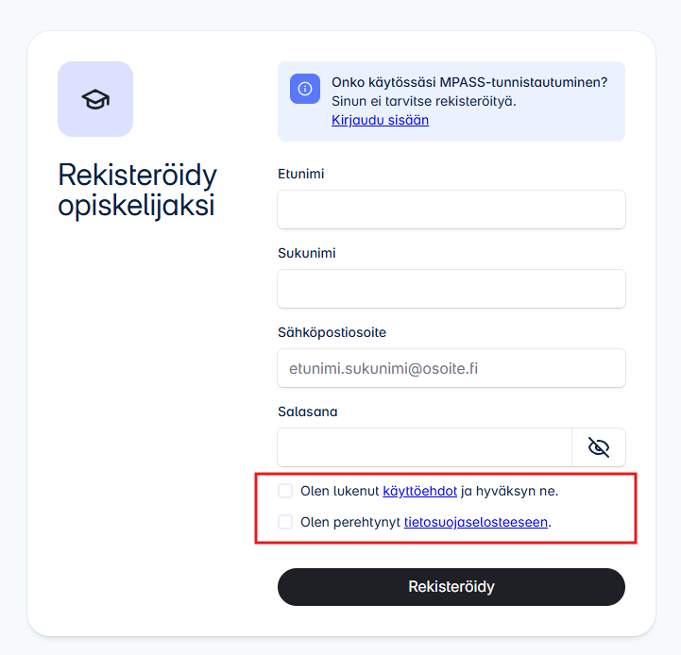
Task: Click the Salasana password field
Action: click(x=424, y=447)
